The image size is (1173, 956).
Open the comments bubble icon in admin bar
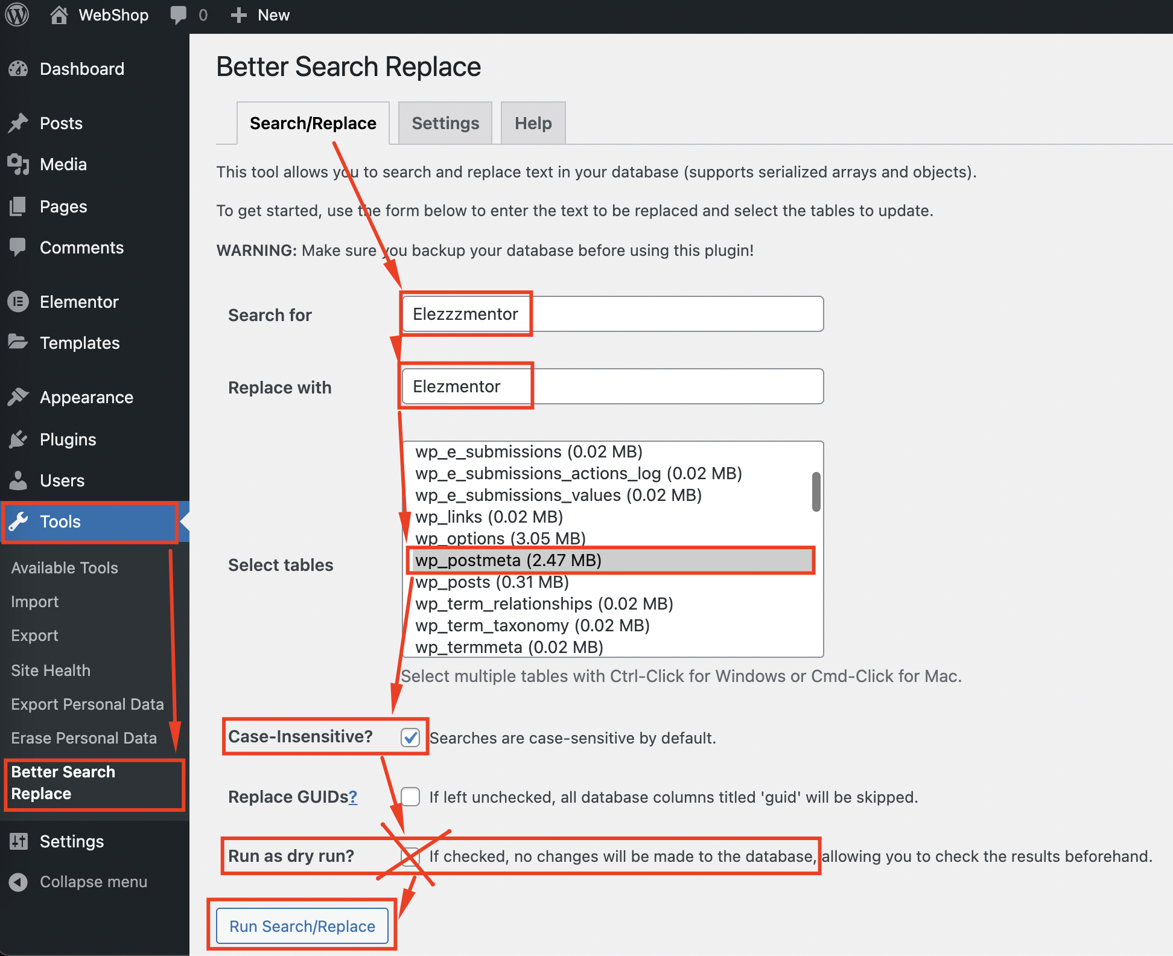click(179, 14)
